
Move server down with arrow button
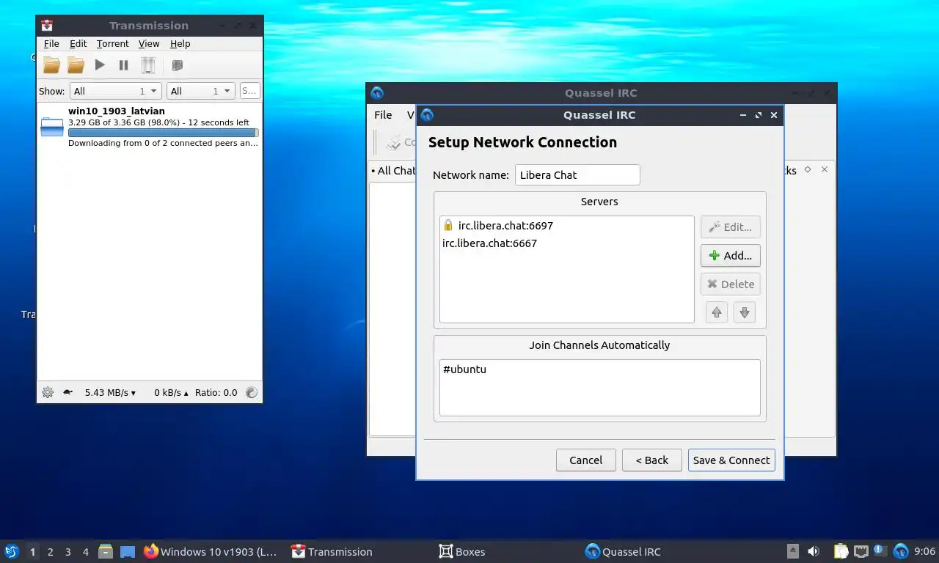[x=745, y=313]
